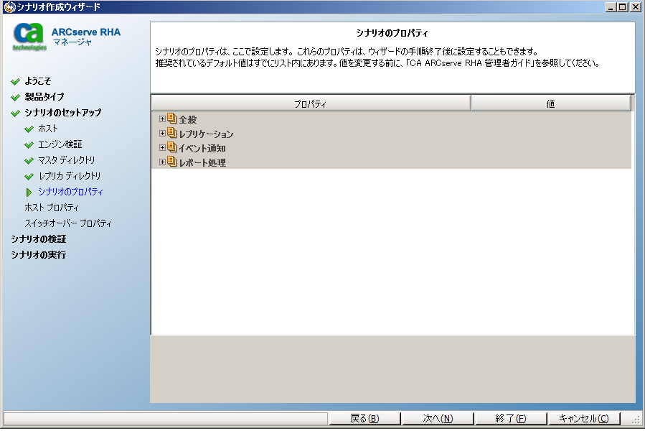645x431 pixels.
Task: Click the blue arrow beside シナリオのプロパティ
Action: (x=29, y=192)
